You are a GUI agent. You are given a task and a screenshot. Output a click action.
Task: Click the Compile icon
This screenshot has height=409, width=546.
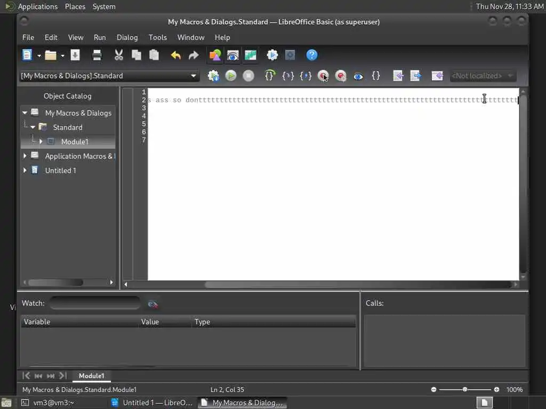213,76
